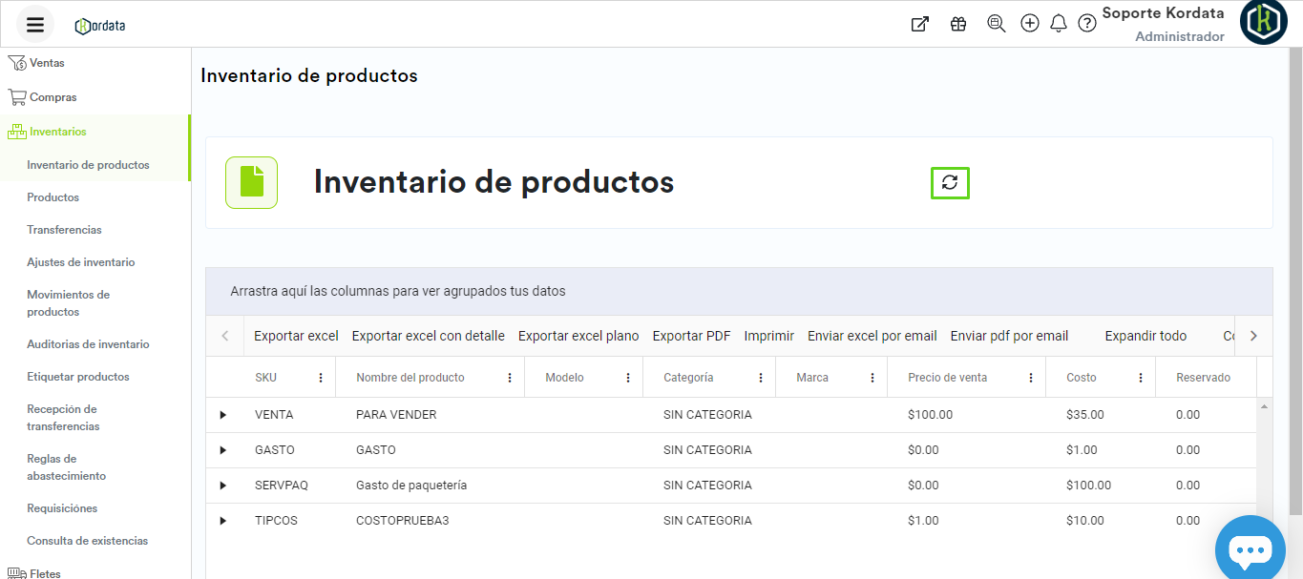The width and height of the screenshot is (1303, 579).
Task: Open the hamburger menu in the header
Action: point(35,25)
